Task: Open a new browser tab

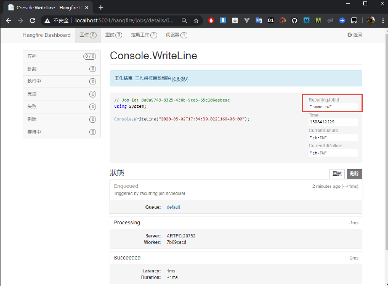Action: coord(101,7)
